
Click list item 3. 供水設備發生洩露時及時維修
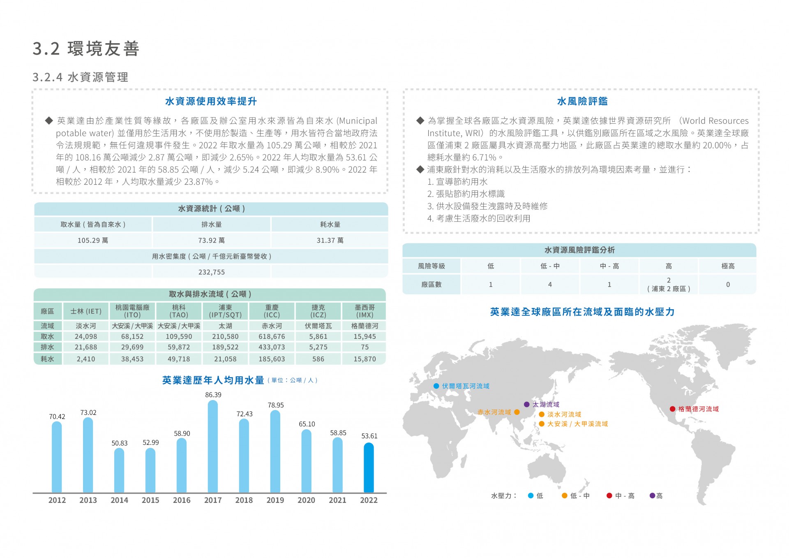(x=487, y=206)
